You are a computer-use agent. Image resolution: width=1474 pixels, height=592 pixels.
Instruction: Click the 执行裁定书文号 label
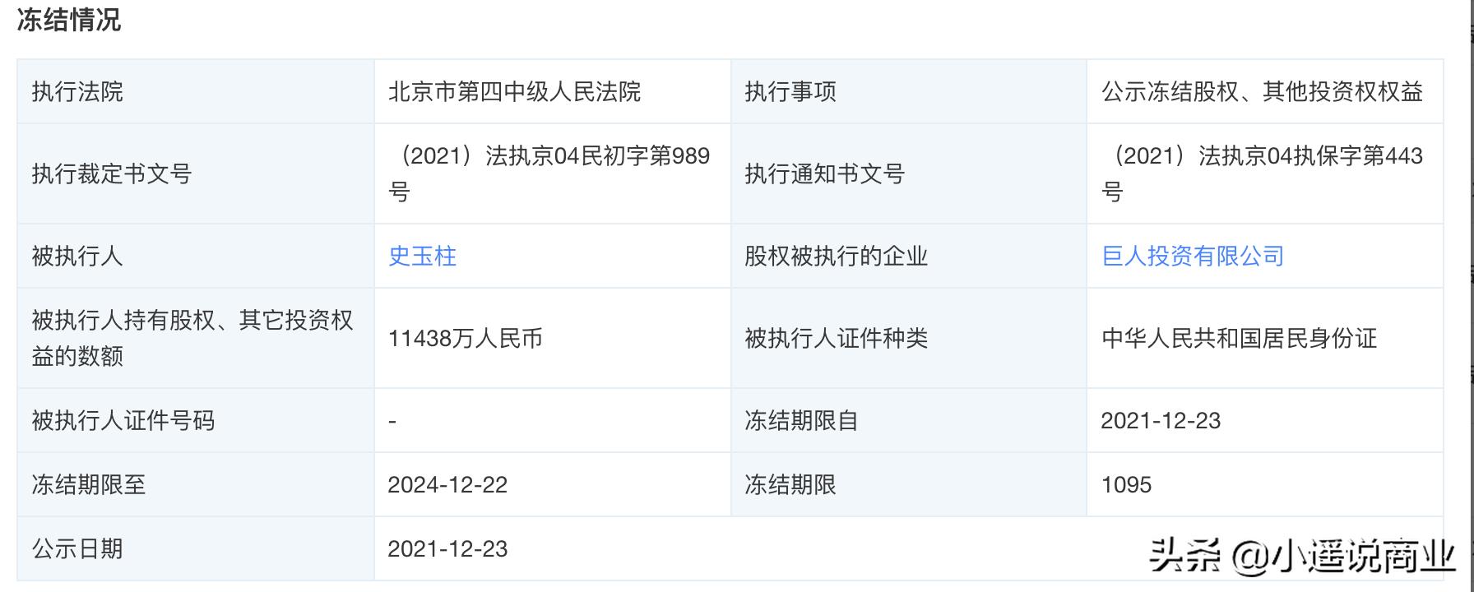[111, 173]
